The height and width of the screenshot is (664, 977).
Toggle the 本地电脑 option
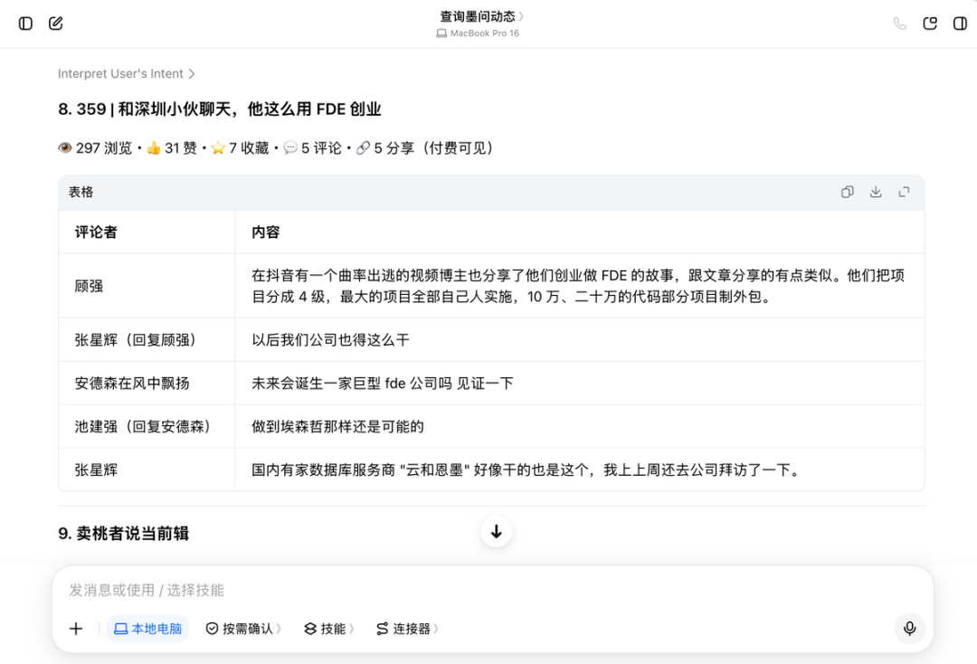147,629
